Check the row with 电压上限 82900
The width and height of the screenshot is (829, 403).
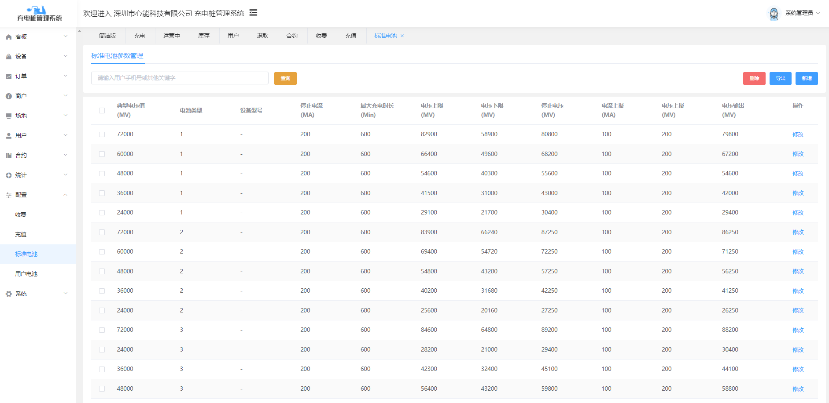click(x=102, y=134)
